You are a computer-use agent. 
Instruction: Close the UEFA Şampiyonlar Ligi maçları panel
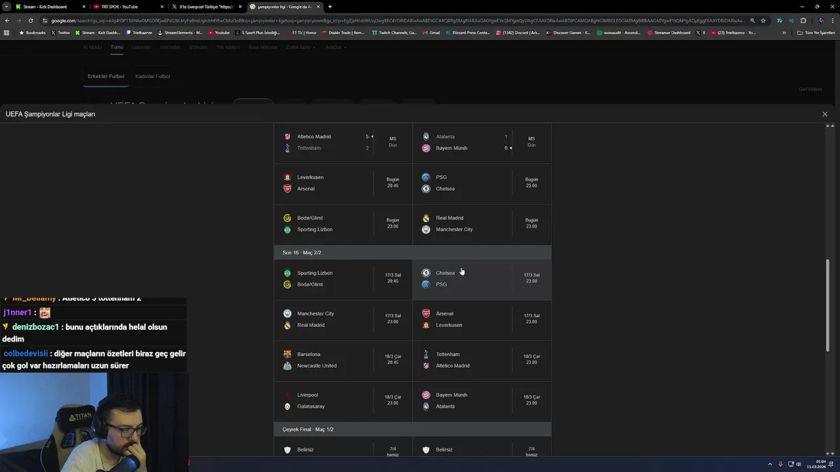[x=825, y=114]
